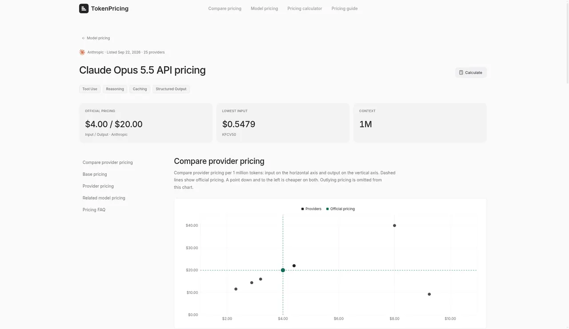Go to Pricing calculator page

click(305, 8)
